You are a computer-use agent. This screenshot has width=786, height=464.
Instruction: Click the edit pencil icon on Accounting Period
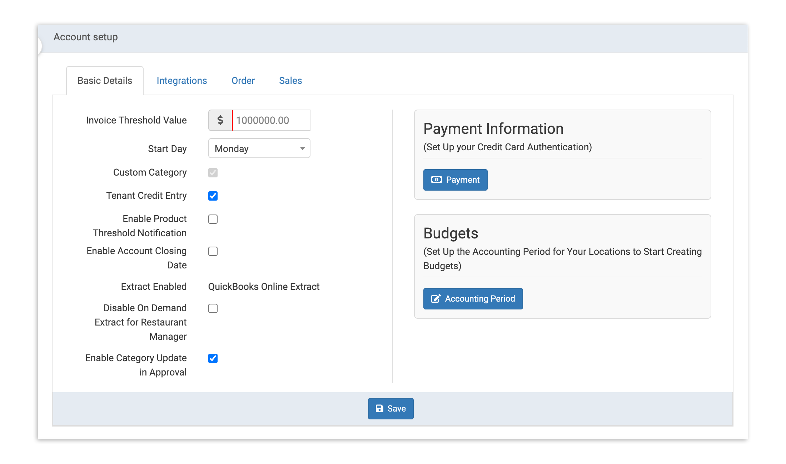(436, 298)
